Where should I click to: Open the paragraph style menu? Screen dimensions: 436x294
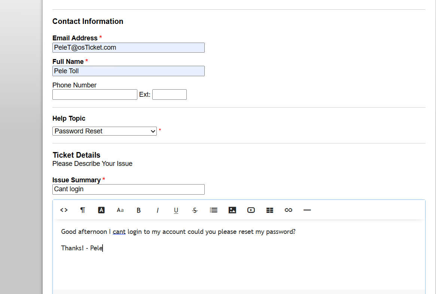(x=82, y=210)
